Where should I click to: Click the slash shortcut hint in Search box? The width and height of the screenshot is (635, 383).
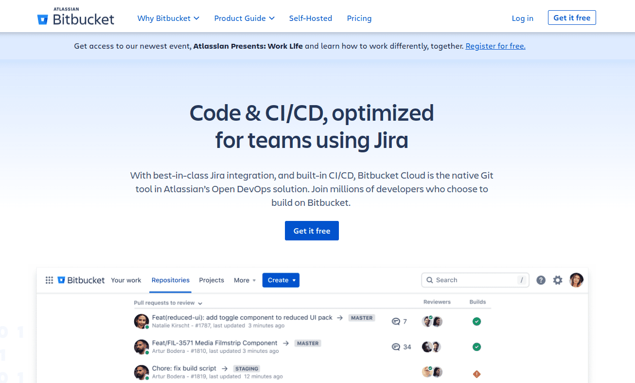point(522,280)
